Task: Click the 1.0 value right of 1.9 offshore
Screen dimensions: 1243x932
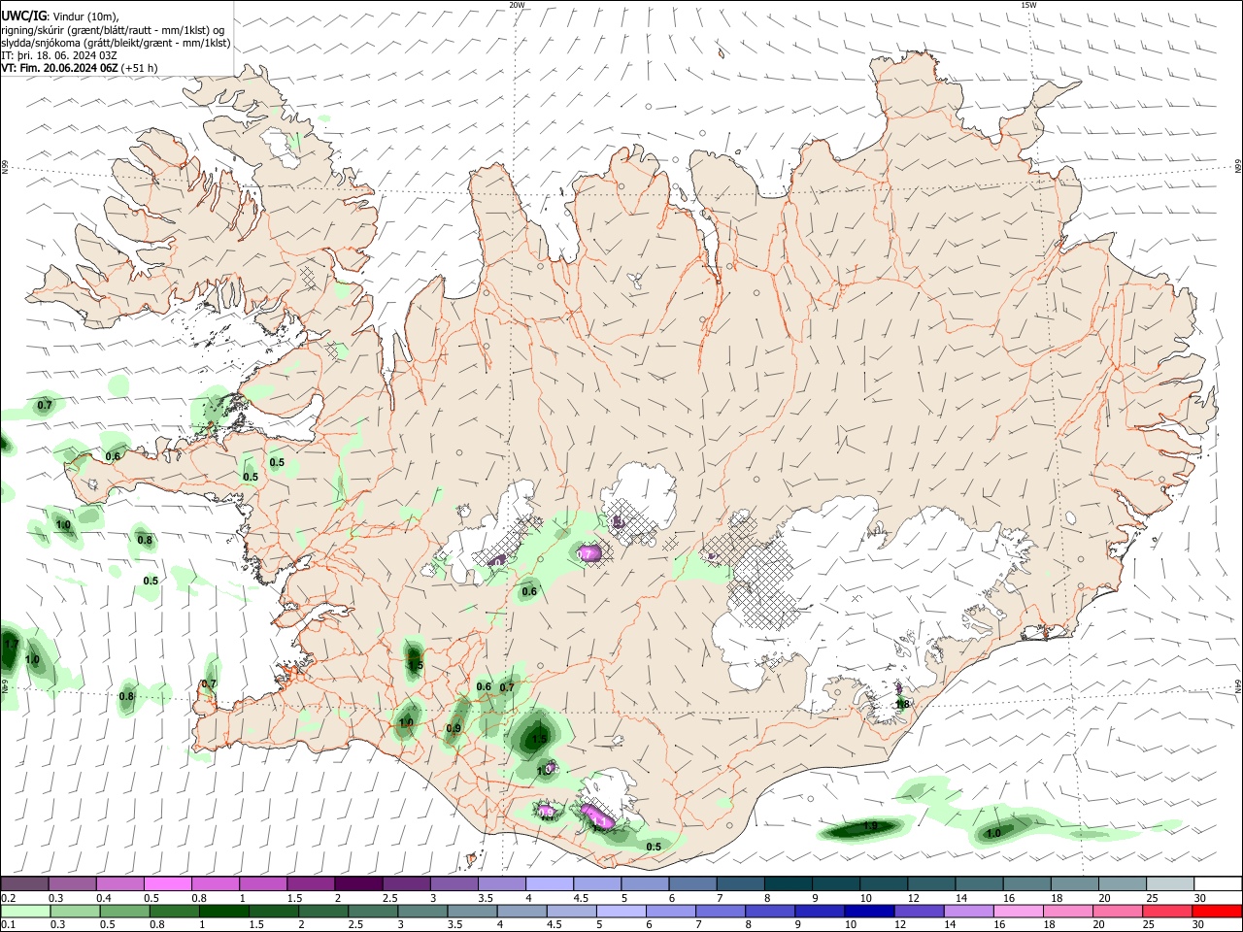Action: coord(993,834)
